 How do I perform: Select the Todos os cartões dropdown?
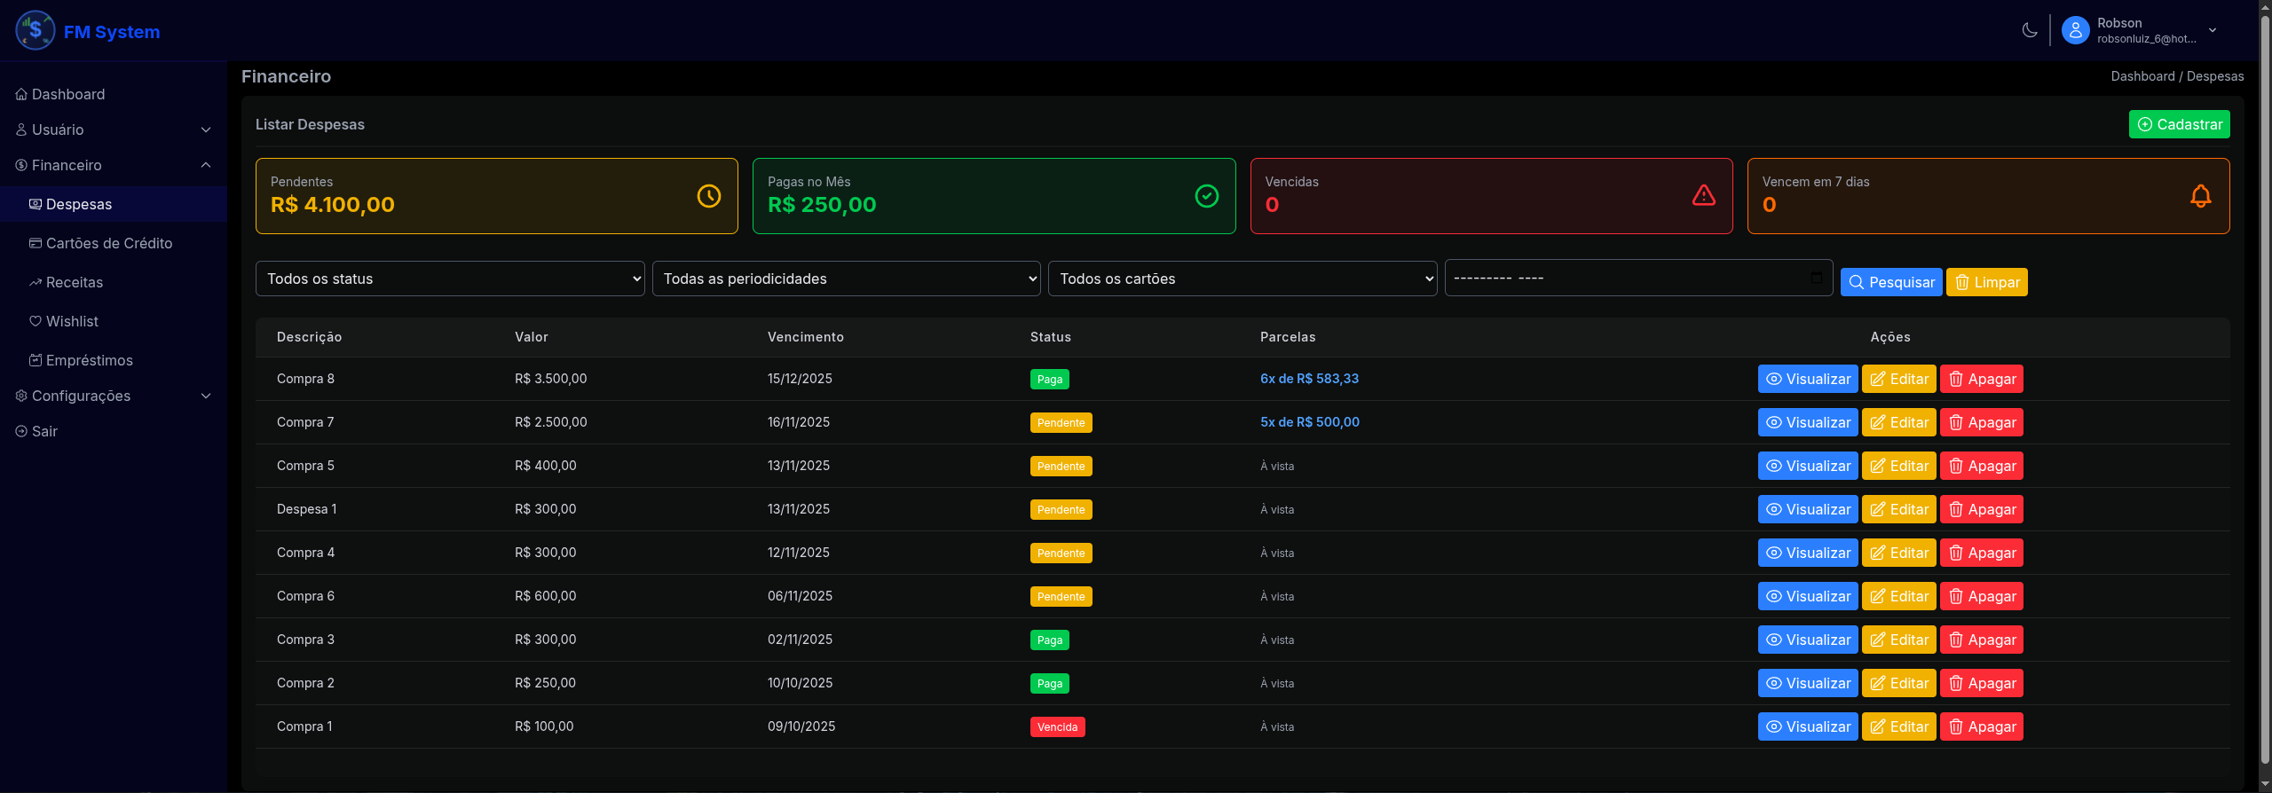(1242, 279)
